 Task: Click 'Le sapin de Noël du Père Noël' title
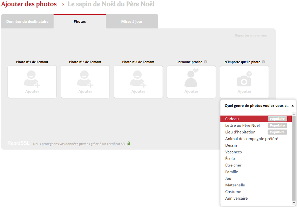[x=111, y=4]
